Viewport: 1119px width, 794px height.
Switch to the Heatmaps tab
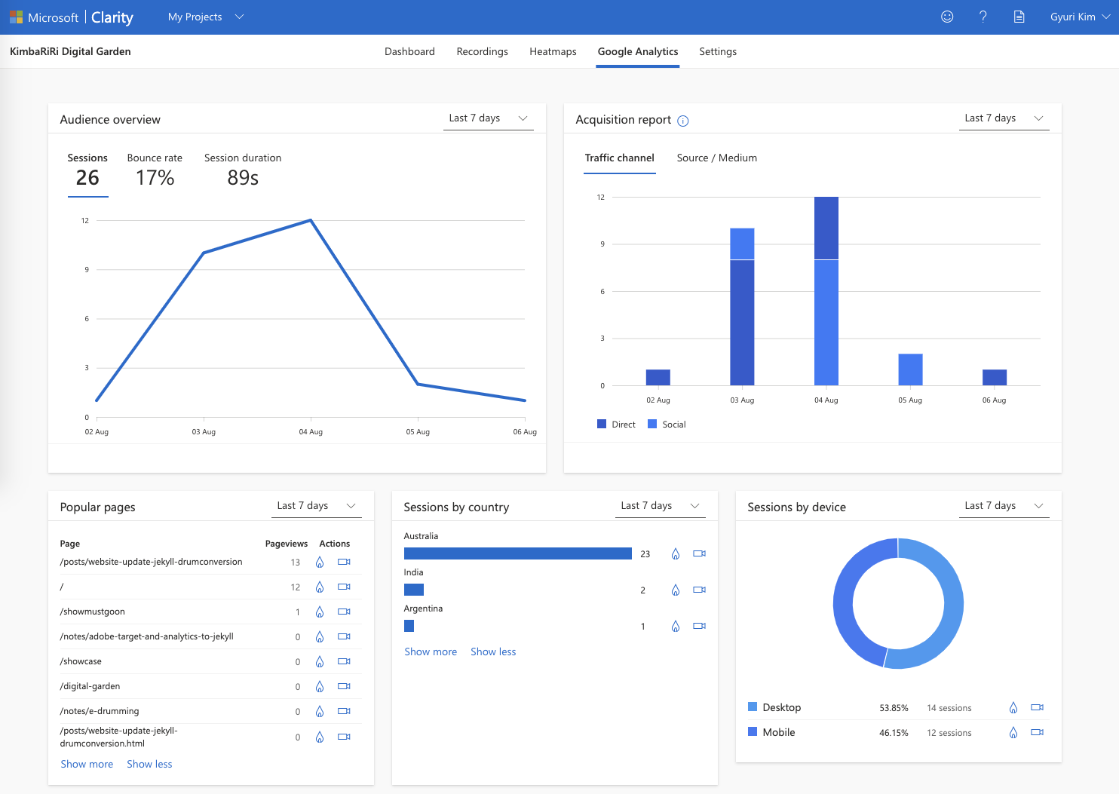[553, 51]
